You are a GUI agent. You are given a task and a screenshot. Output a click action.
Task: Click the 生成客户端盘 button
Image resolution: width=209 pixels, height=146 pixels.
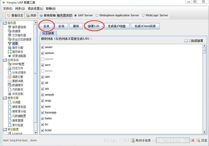click(117, 26)
